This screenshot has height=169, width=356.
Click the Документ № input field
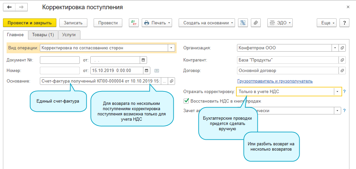click(60, 60)
